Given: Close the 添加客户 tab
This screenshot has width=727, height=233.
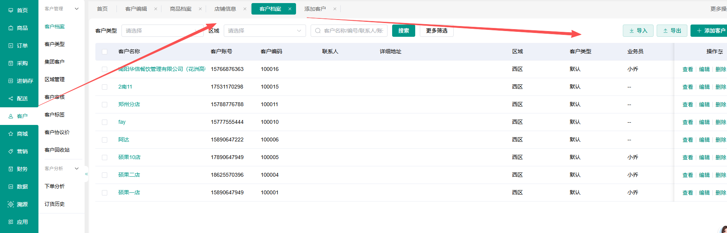Looking at the screenshot, I should click(x=335, y=9).
